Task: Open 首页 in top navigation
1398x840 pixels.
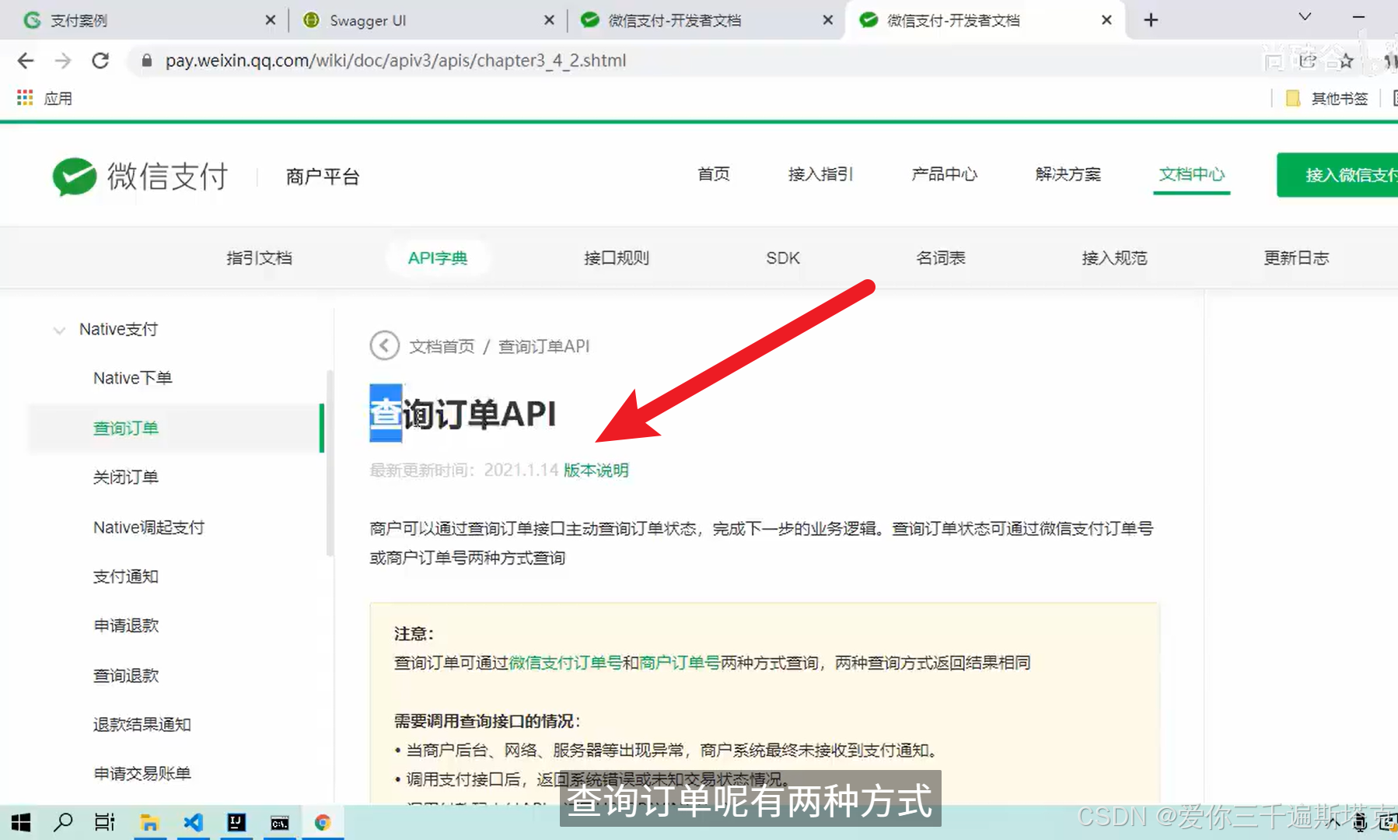Action: point(713,174)
